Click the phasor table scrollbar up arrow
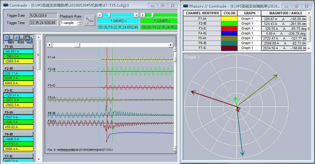Image resolution: width=315 pixels, height=164 pixels. [309, 13]
